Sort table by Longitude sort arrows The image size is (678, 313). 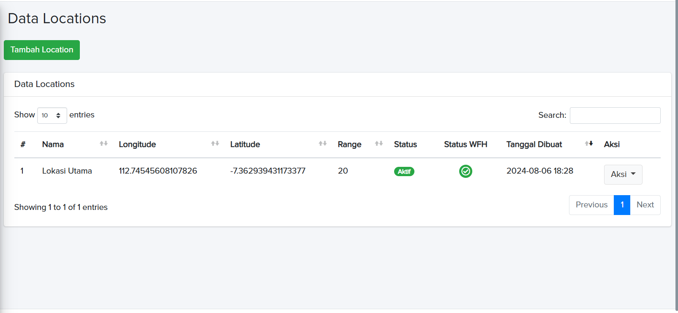click(215, 144)
